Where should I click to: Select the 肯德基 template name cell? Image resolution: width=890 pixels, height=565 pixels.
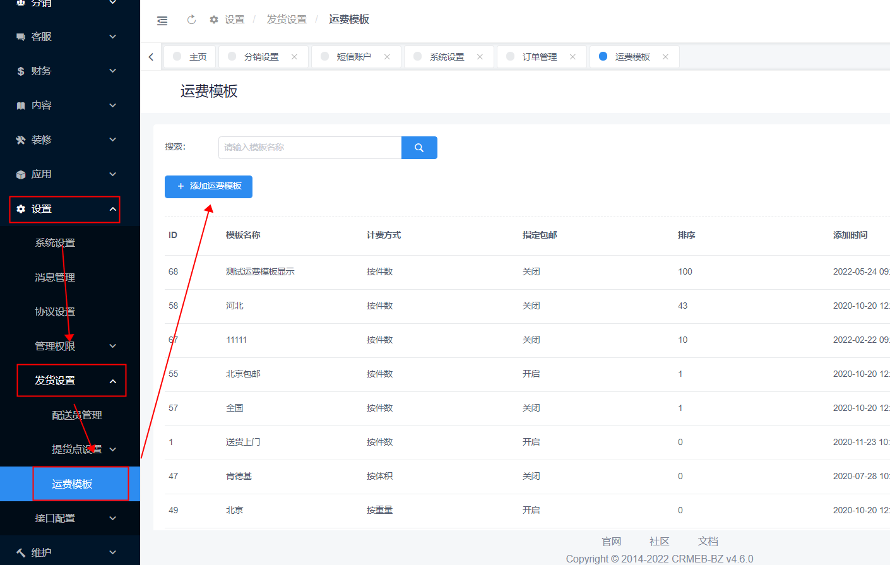(x=239, y=476)
